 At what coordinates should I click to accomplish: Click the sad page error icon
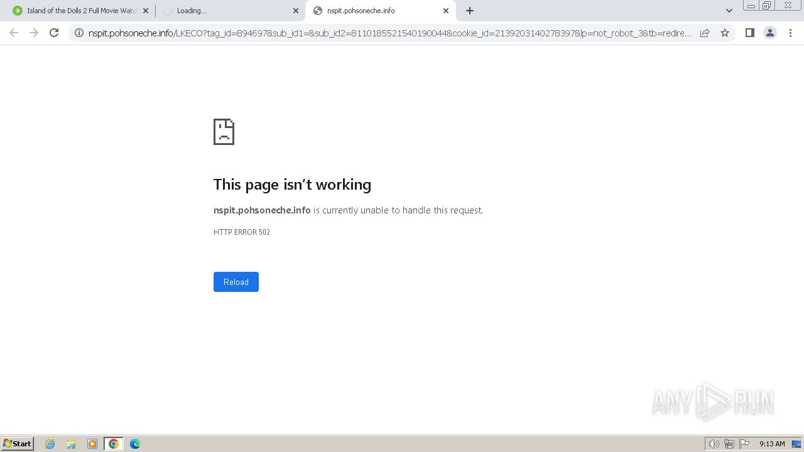coord(224,132)
